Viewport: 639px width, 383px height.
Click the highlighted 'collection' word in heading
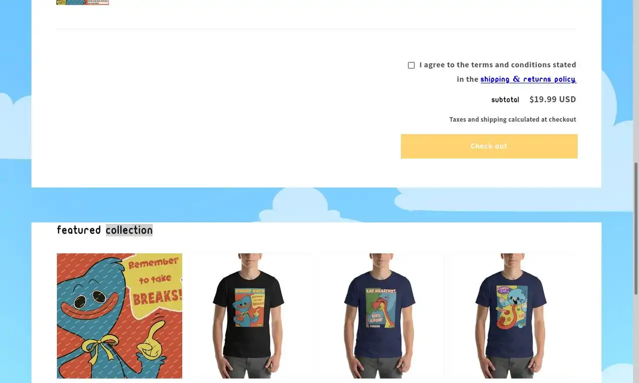point(129,230)
